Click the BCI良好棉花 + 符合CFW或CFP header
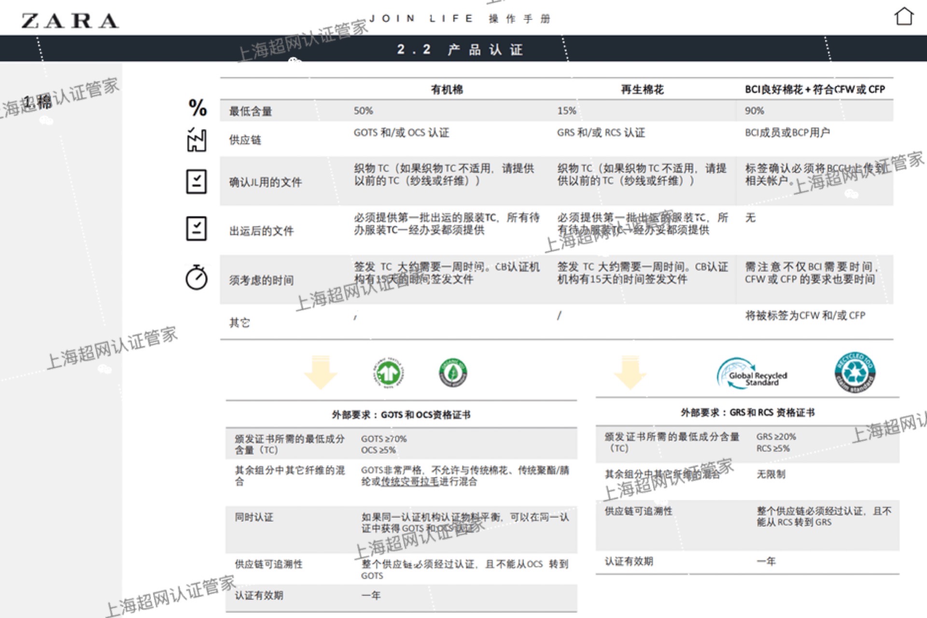This screenshot has height=618, width=927. pos(815,89)
